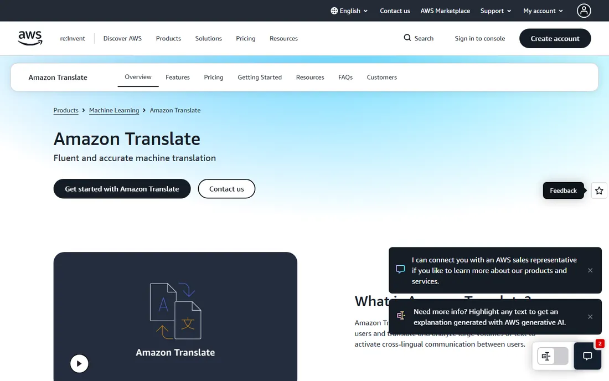The image size is (609, 381).
Task: Open the Solutions menu
Action: pos(208,38)
